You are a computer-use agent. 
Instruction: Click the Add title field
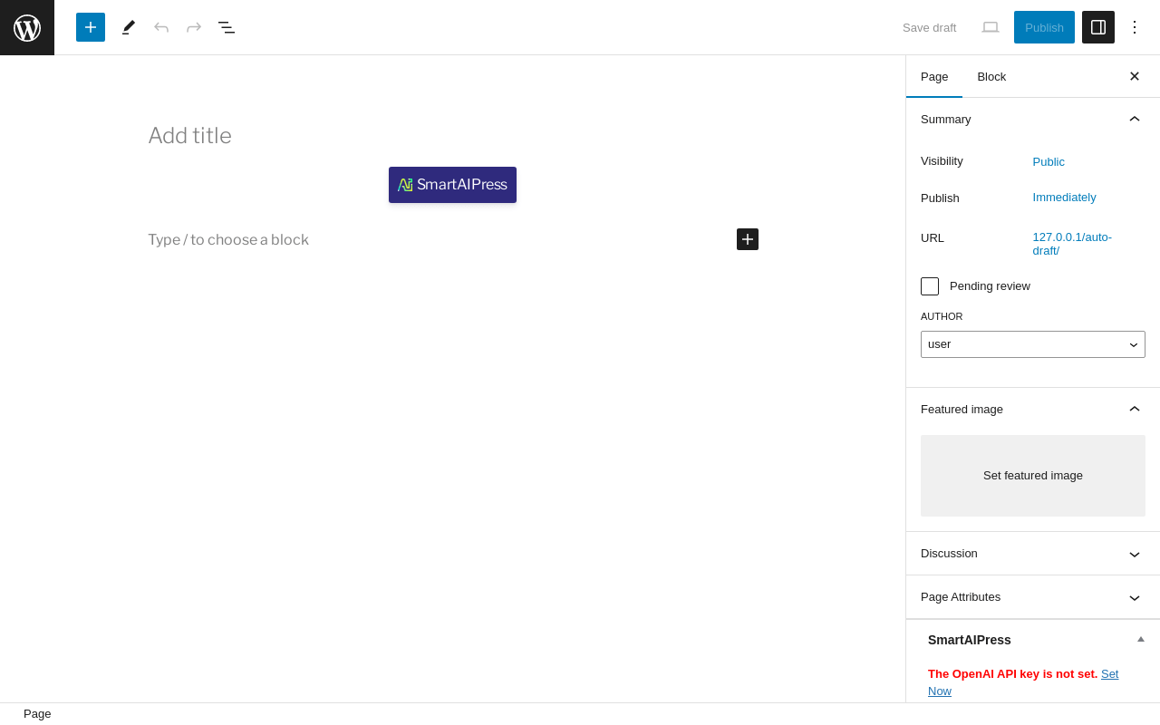pos(453,136)
